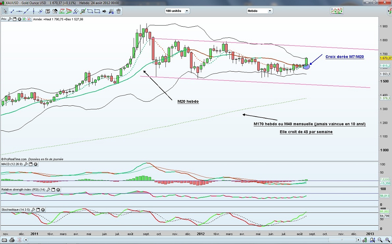Click the trash icon to delete drawings
Screen dimensions: 392x244
point(119,11)
